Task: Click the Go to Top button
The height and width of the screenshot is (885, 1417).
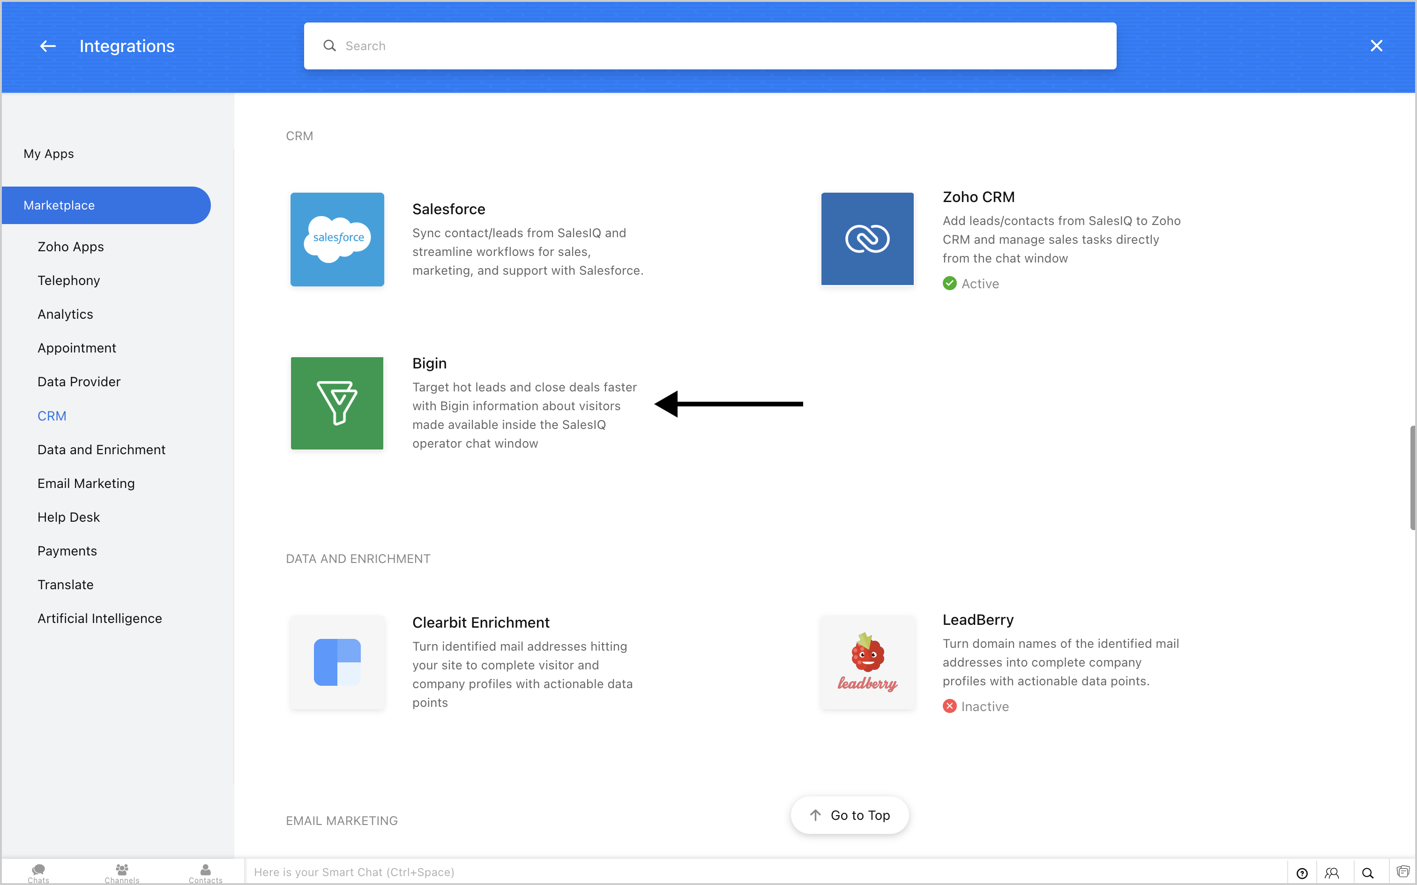Action: [x=850, y=815]
